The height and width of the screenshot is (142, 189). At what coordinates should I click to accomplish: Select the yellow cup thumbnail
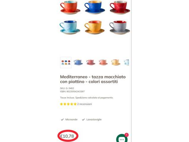[x=116, y=62]
